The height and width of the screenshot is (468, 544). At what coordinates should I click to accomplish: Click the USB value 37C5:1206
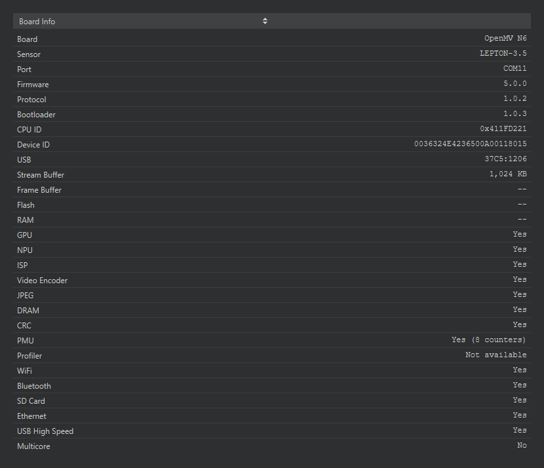pos(505,159)
